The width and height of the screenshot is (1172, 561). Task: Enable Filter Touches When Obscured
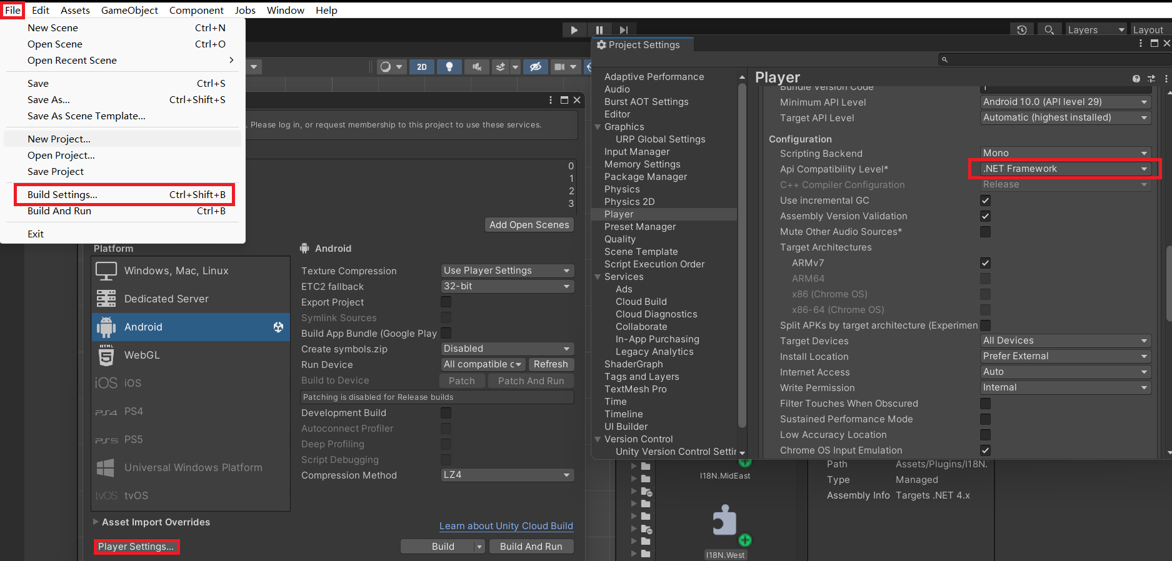pyautogui.click(x=986, y=404)
